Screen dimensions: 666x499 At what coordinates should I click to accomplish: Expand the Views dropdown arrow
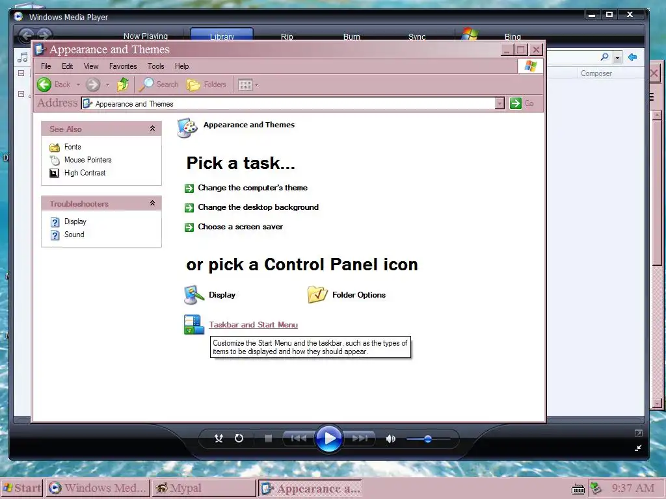256,85
